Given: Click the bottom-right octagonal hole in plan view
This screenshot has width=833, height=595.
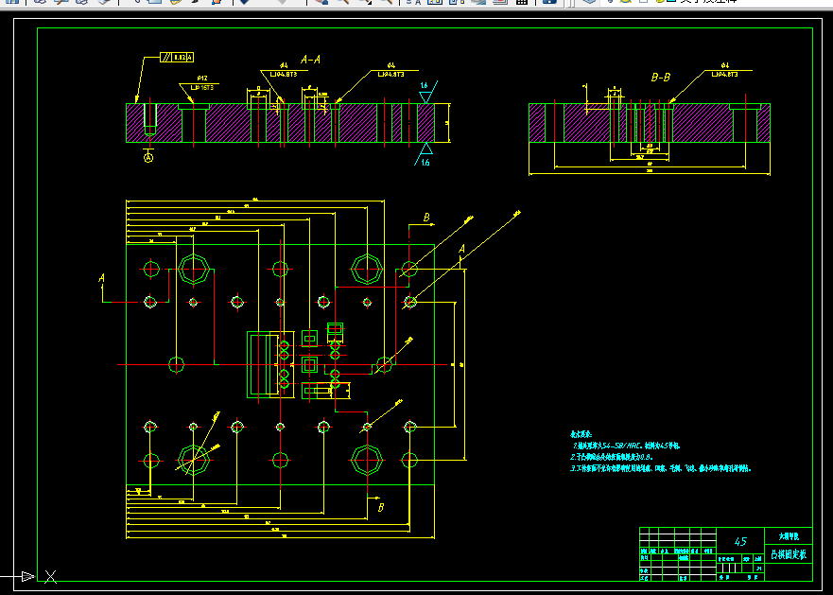Looking at the screenshot, I should coord(367,460).
